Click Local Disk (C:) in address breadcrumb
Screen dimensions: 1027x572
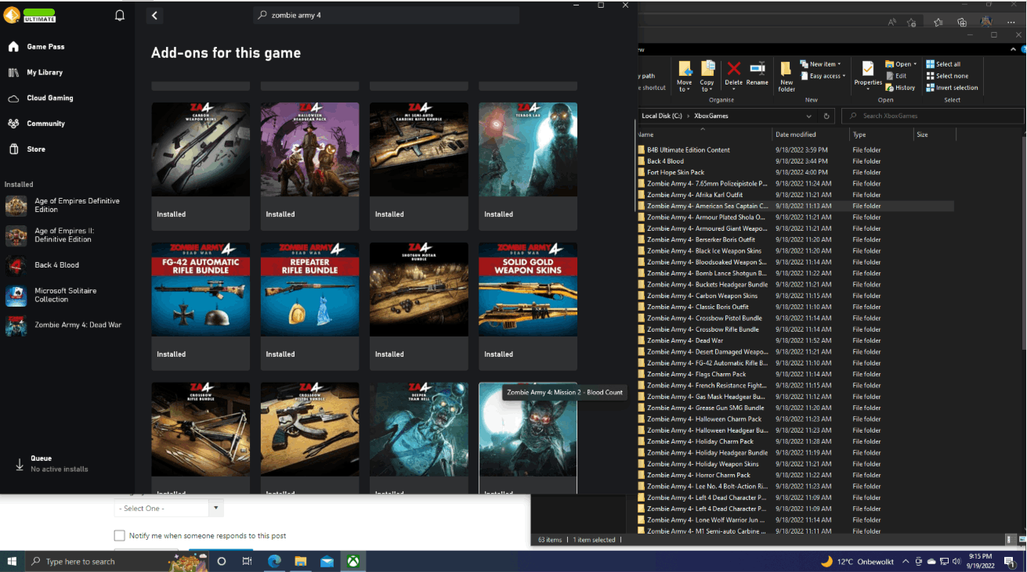(661, 116)
